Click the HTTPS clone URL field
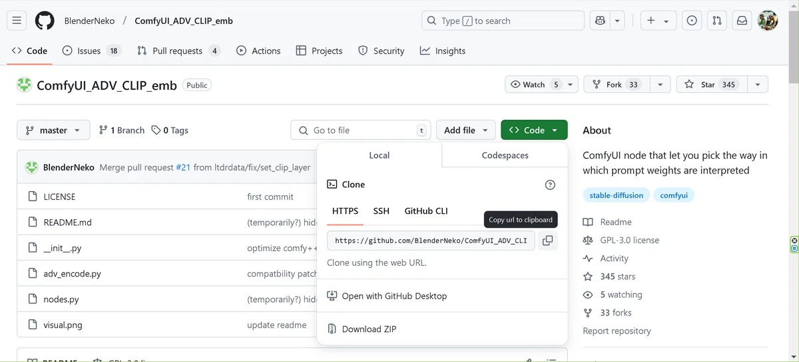Screen dimensions: 799x362 [431, 240]
